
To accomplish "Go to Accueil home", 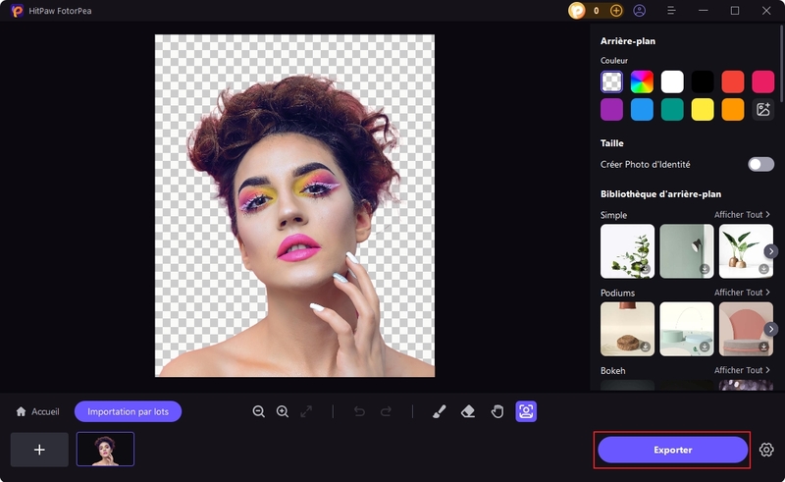I will [37, 411].
